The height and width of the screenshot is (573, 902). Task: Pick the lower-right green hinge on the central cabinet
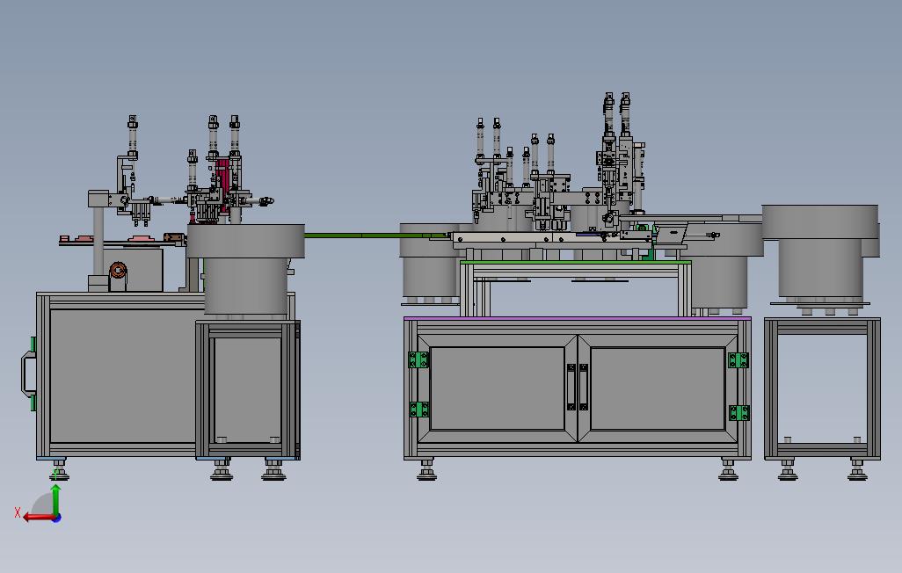click(738, 412)
